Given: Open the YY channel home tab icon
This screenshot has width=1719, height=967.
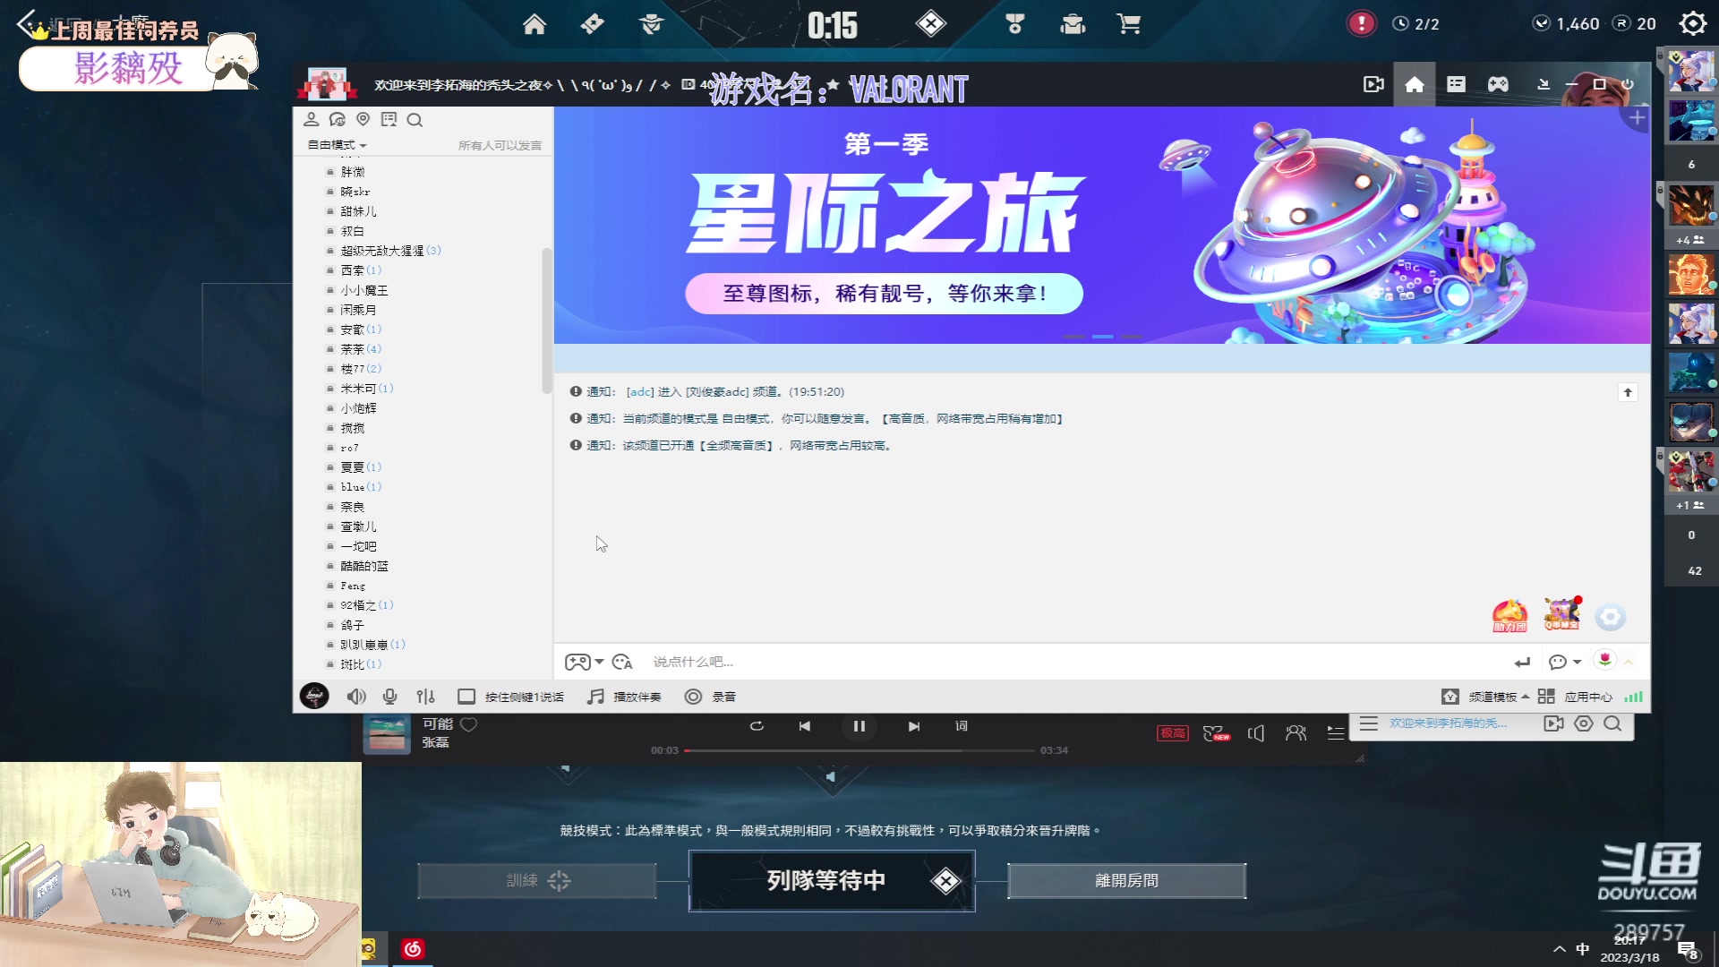Looking at the screenshot, I should (x=1415, y=84).
